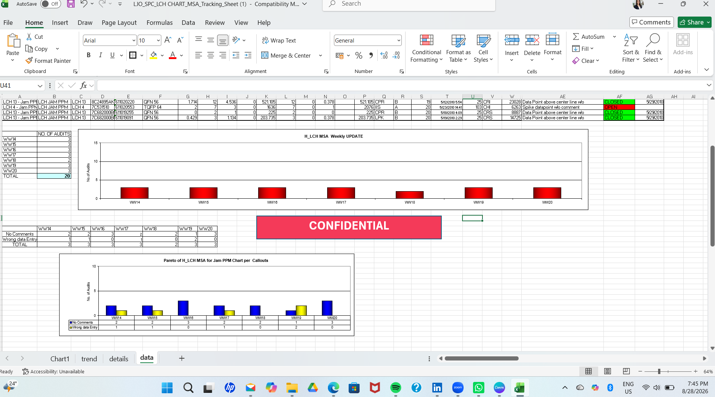This screenshot has height=397, width=715.
Task: Open the Name Box dropdown
Action: pos(40,86)
